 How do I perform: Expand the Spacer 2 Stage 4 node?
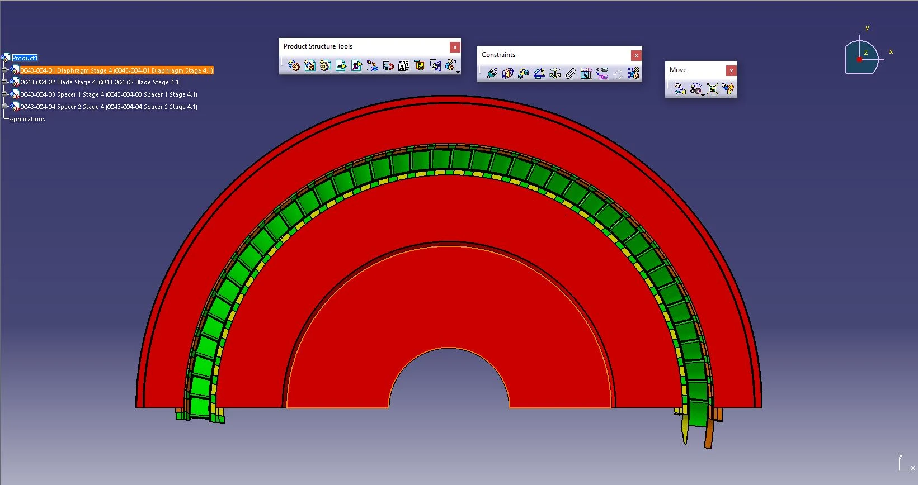5,106
